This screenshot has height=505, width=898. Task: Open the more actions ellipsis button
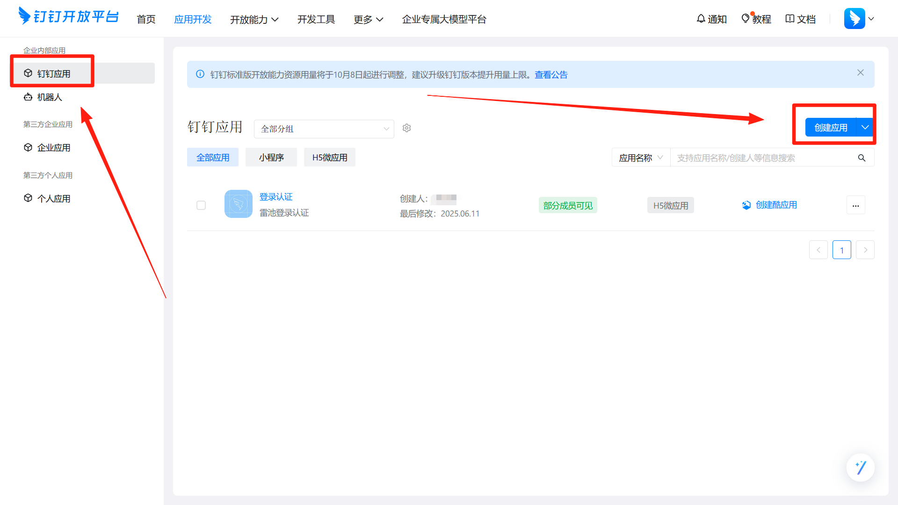856,205
